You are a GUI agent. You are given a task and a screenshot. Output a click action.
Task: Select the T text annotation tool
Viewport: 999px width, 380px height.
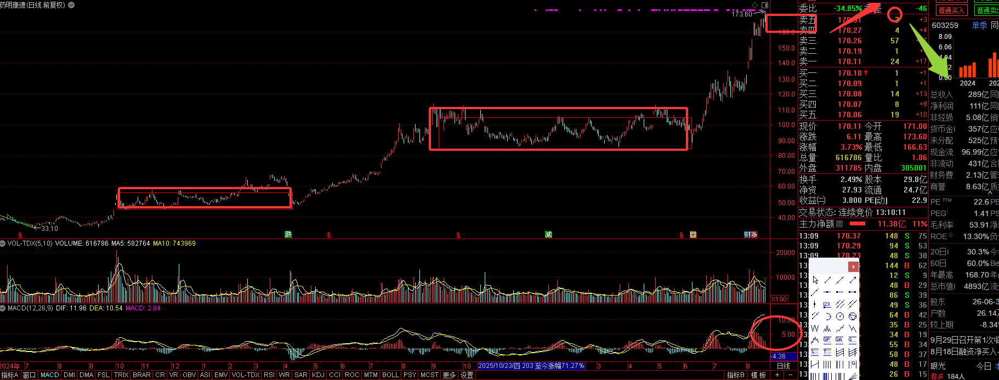click(x=827, y=351)
